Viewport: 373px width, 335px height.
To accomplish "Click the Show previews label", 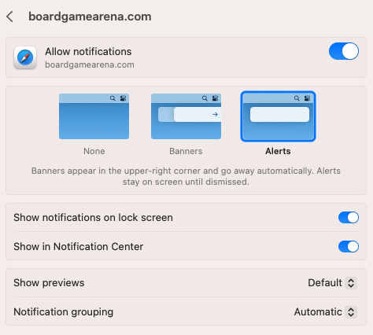I will [49, 283].
